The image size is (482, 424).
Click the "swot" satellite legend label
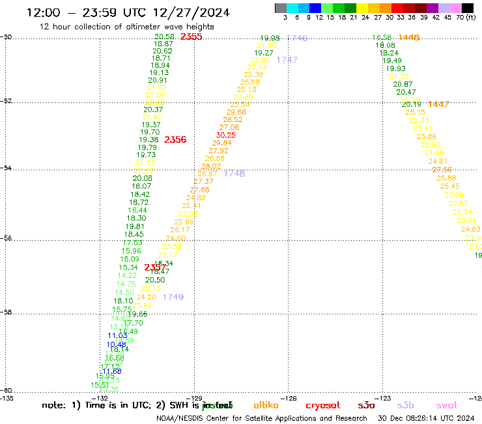pyautogui.click(x=447, y=406)
